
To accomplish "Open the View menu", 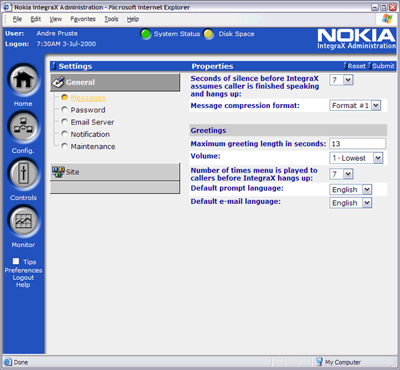I will pyautogui.click(x=55, y=19).
